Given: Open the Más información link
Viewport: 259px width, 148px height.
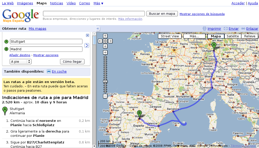Looking at the screenshot, I should (x=130, y=19).
